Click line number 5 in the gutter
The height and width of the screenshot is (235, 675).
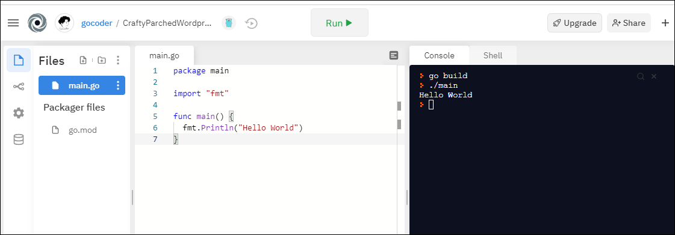155,117
